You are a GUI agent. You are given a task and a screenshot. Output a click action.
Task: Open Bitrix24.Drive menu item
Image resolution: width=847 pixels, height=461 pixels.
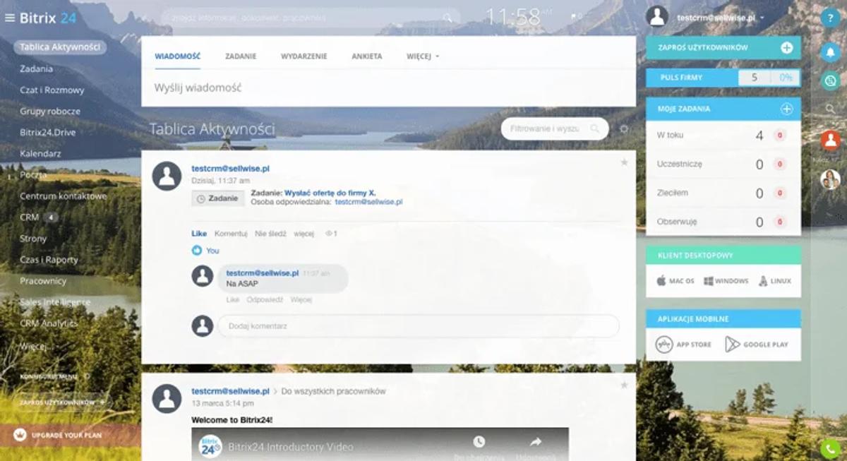pyautogui.click(x=47, y=132)
